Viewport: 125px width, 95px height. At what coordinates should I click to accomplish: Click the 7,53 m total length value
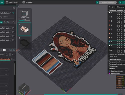120,50
